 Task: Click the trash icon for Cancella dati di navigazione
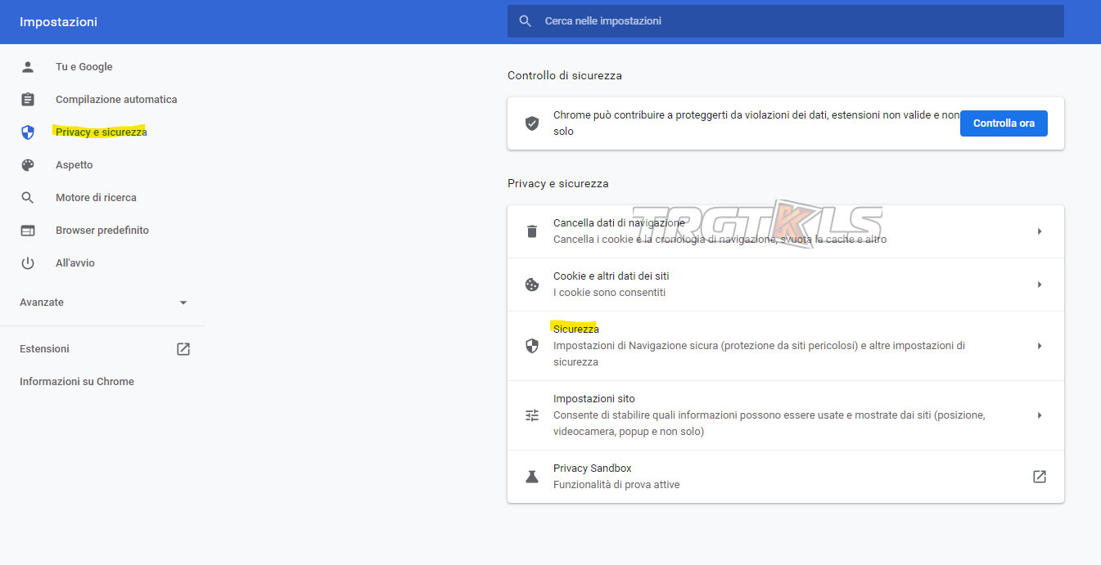coord(532,231)
